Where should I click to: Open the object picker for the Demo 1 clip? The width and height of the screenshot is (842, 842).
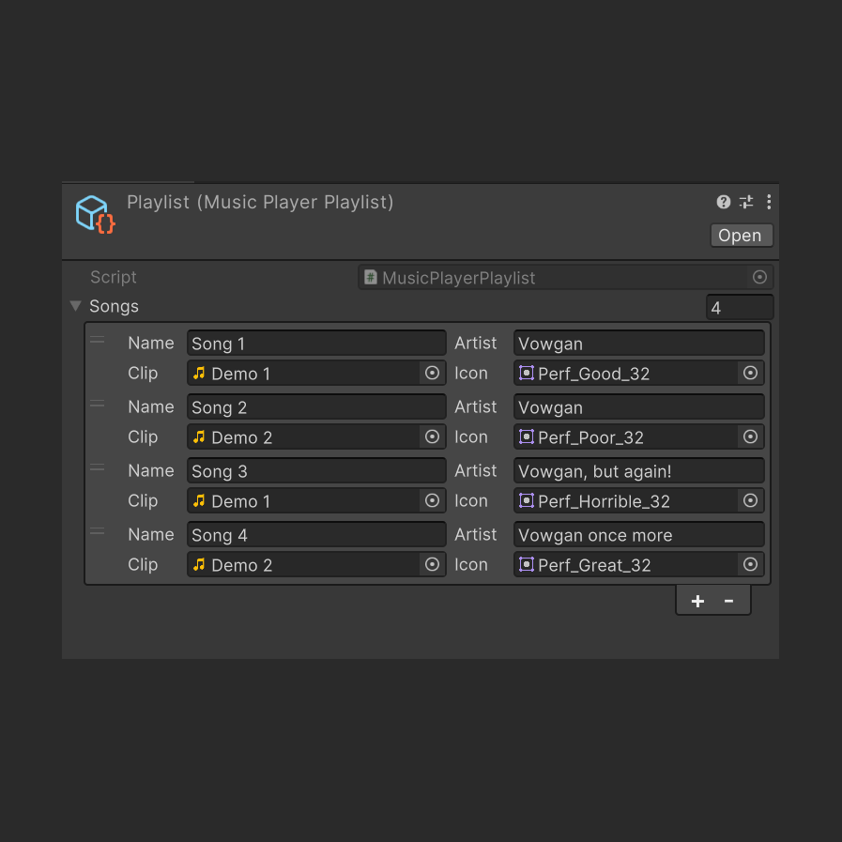pos(432,373)
